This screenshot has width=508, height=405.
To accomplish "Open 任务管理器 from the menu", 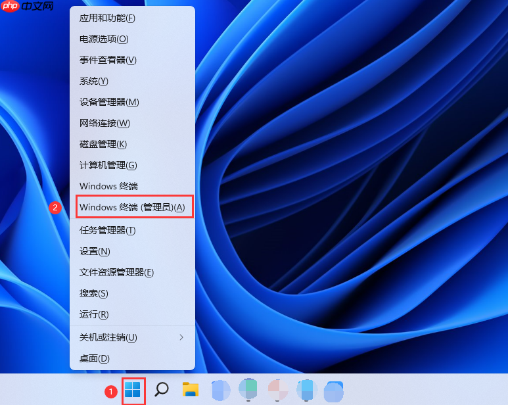I will tap(108, 230).
